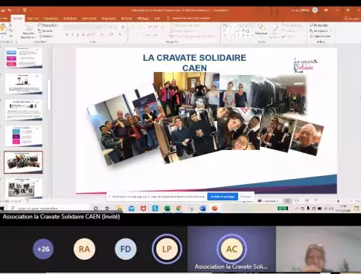This screenshot has width=361, height=274.
Task: Click the RA participant avatar
Action: tap(84, 249)
